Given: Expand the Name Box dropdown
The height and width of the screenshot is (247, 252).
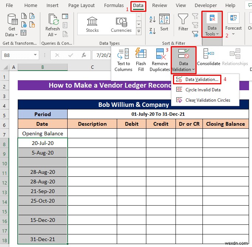Looking at the screenshot, I should click(35, 55).
